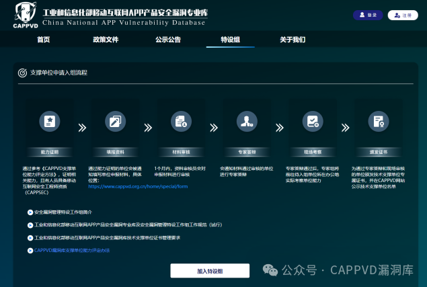
Task: Click description text under 材料审核 step
Action: pyautogui.click(x=180, y=171)
